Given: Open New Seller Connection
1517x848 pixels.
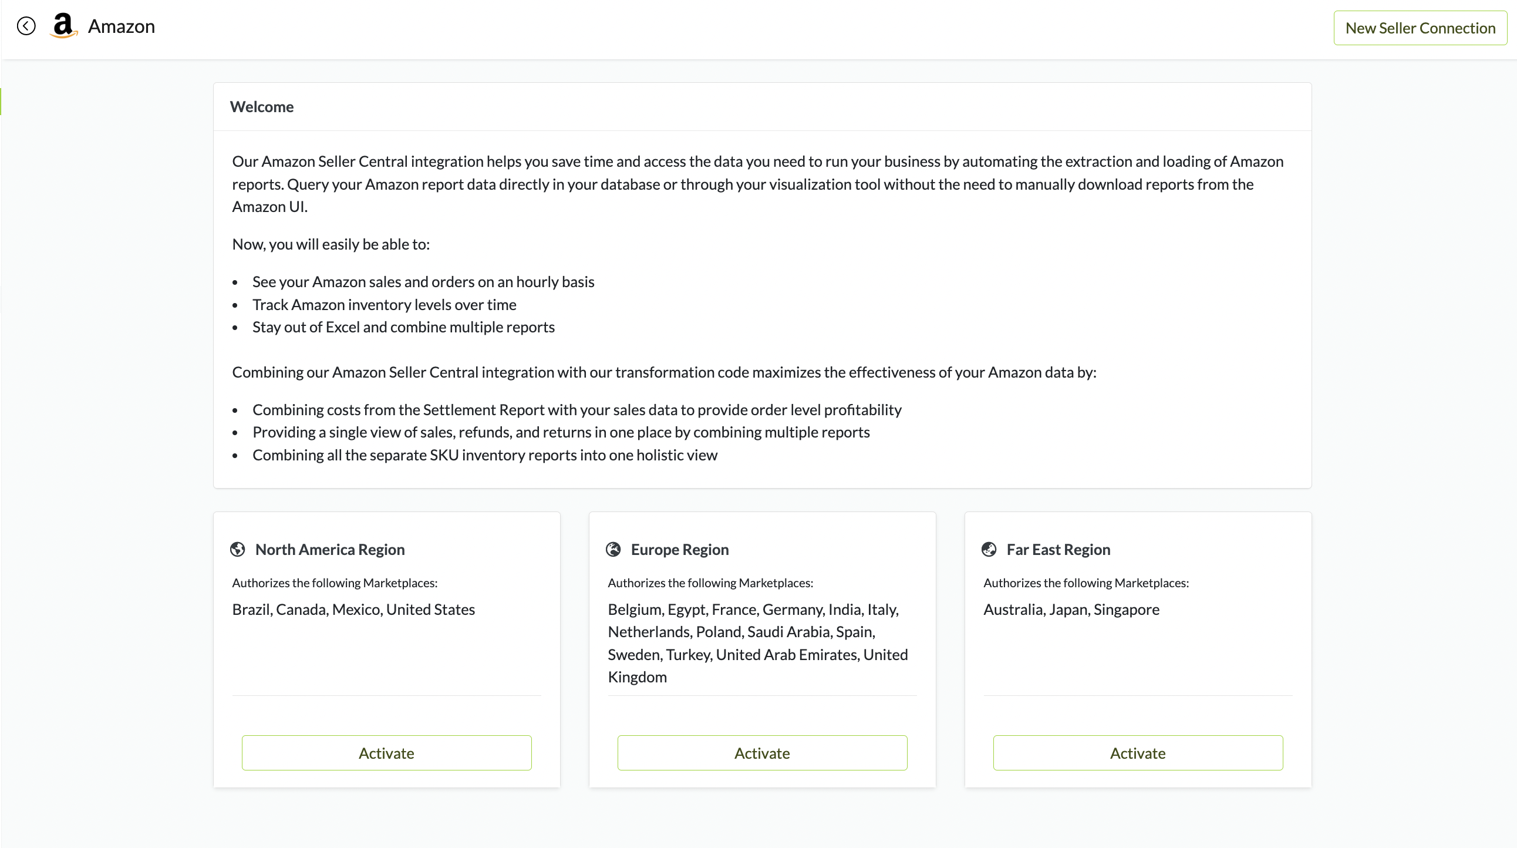Looking at the screenshot, I should point(1420,28).
